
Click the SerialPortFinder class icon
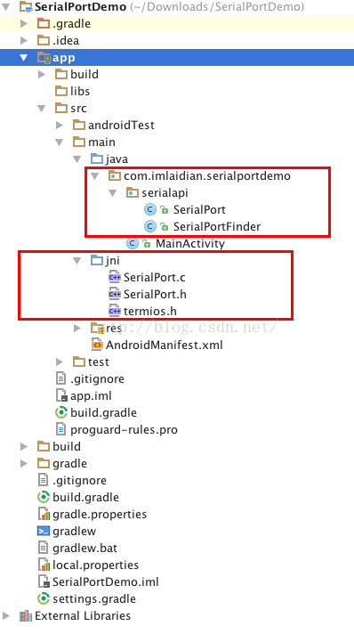pyautogui.click(x=150, y=226)
